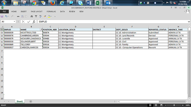Open Find using the binoculars icon
The image size is (191, 107).
(32, 16)
